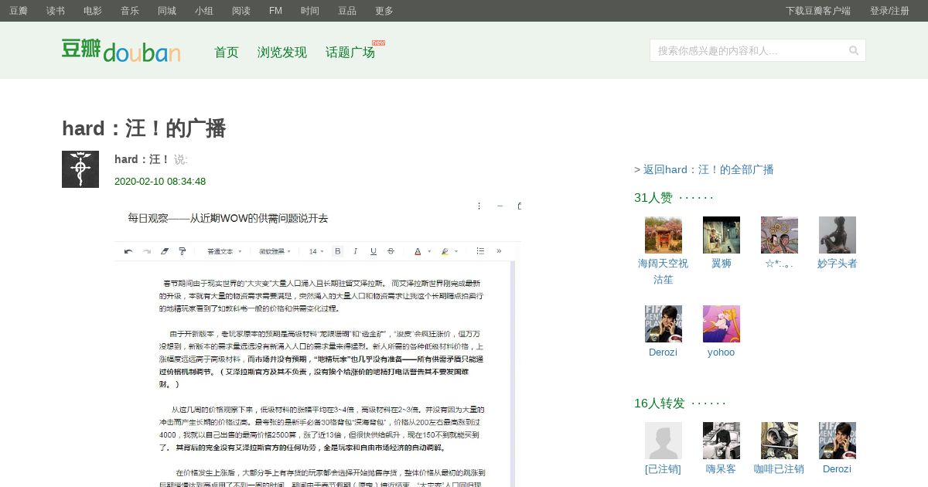
Task: Click the 嗨呆客 username link
Action: [x=722, y=469]
